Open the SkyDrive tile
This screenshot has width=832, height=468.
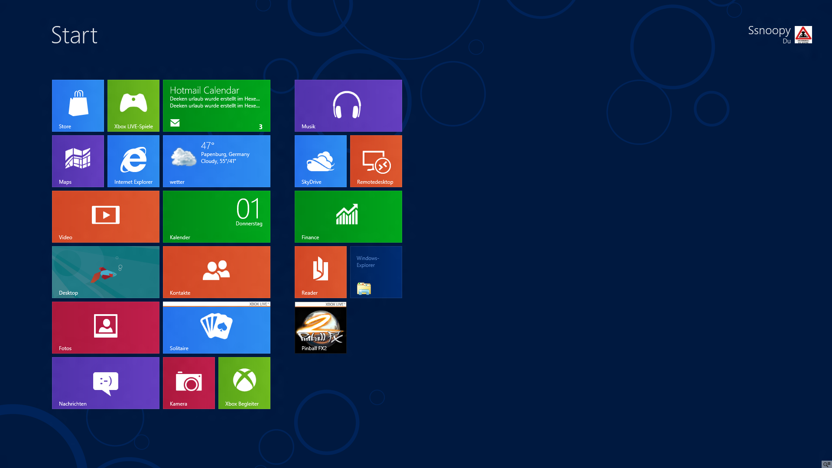point(321,161)
